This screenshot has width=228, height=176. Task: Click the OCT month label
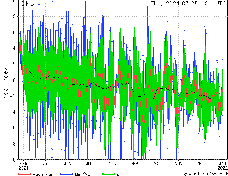click(156, 164)
